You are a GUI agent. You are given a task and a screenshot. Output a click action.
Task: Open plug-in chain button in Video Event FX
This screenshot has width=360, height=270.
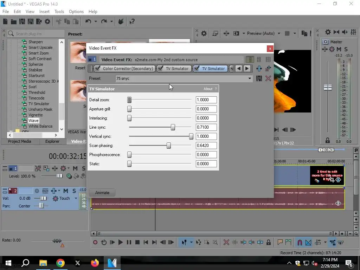pyautogui.click(x=259, y=69)
